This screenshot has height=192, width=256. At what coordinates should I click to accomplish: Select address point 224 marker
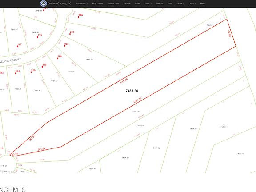pyautogui.click(x=70, y=34)
